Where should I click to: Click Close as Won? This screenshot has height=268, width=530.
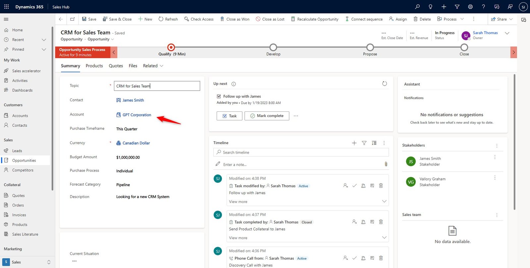coord(235,19)
